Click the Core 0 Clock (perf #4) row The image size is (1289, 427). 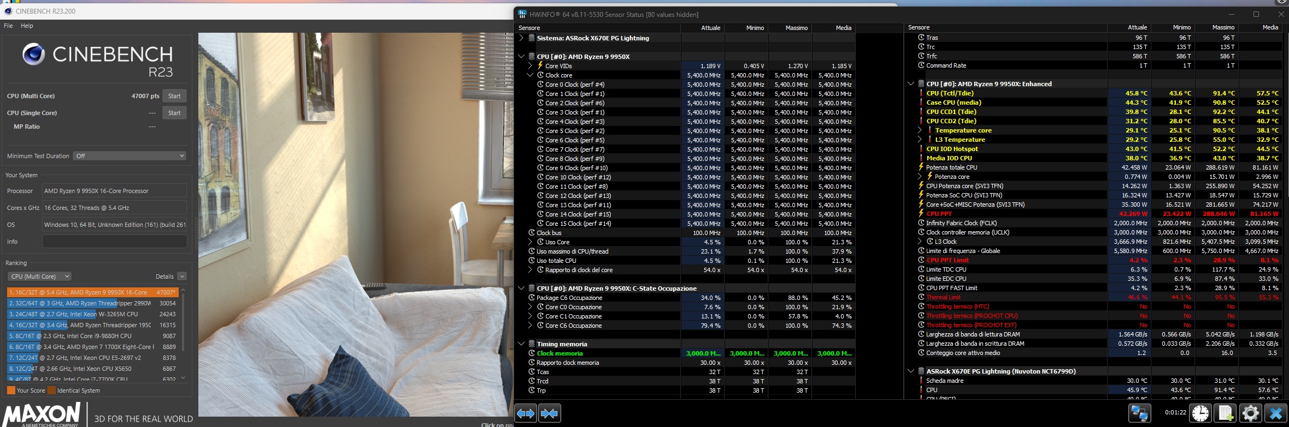click(685, 85)
